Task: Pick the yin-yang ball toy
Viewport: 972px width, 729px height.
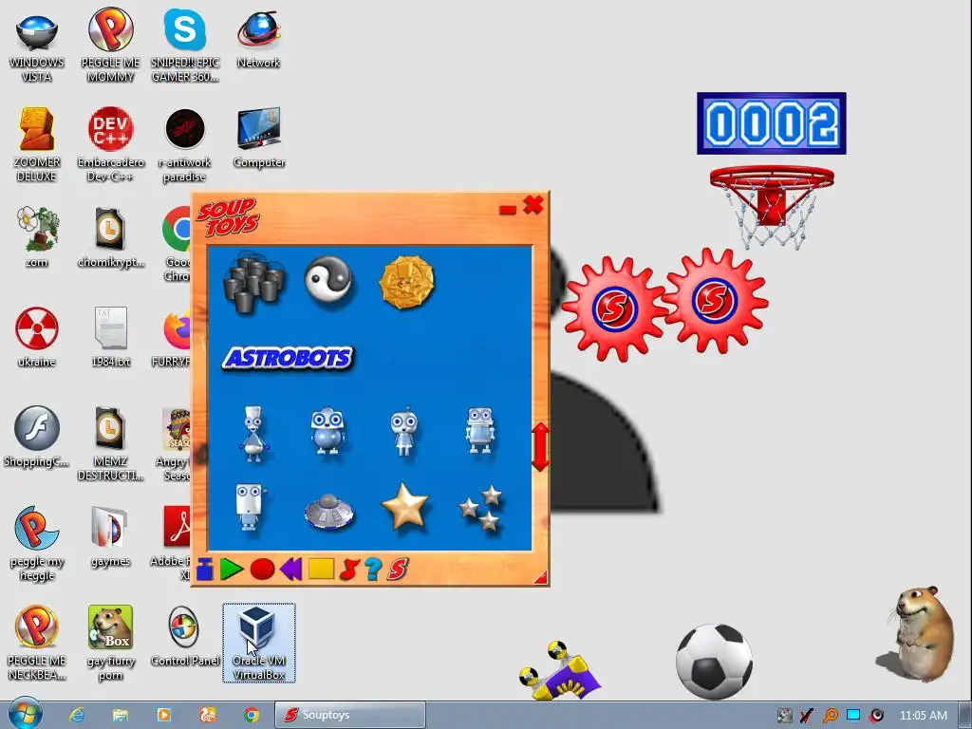Action: 328,280
